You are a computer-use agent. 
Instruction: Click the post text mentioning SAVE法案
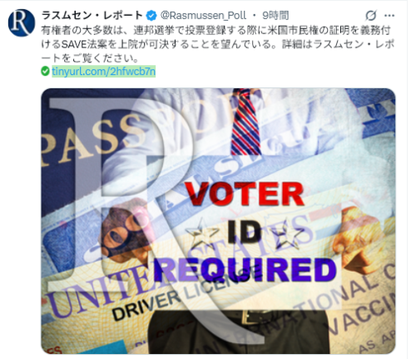[x=218, y=44]
